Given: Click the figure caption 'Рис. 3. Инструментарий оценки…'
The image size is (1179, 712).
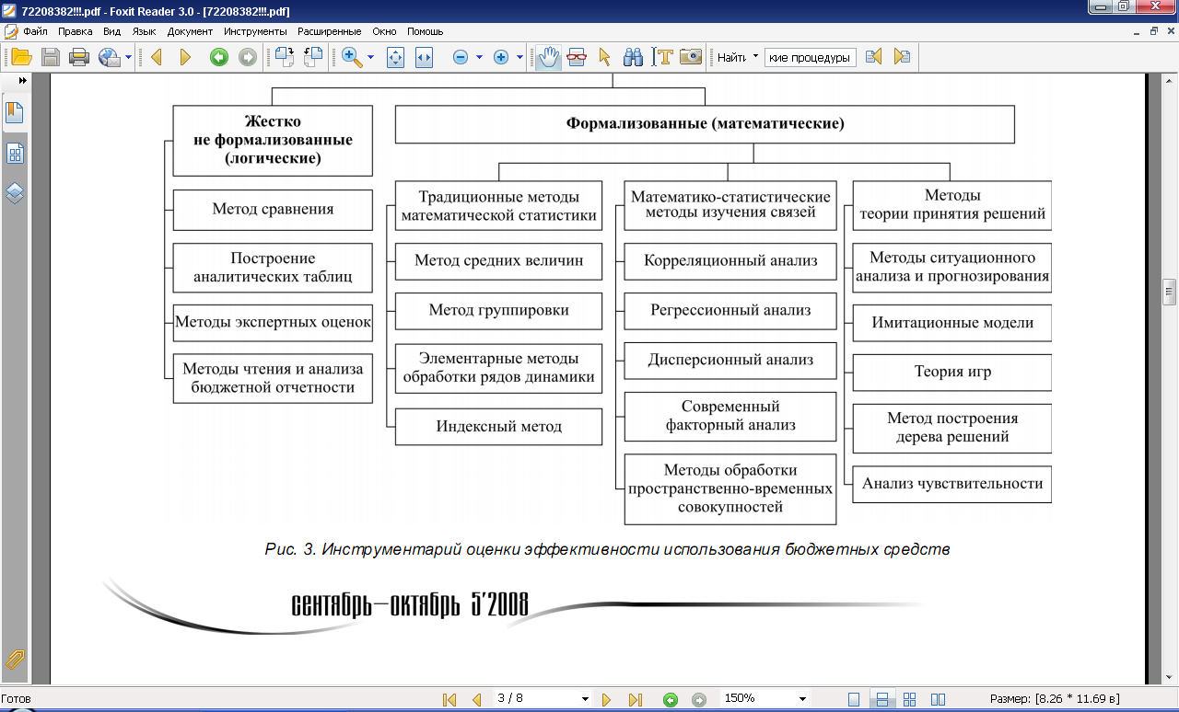Looking at the screenshot, I should (607, 550).
